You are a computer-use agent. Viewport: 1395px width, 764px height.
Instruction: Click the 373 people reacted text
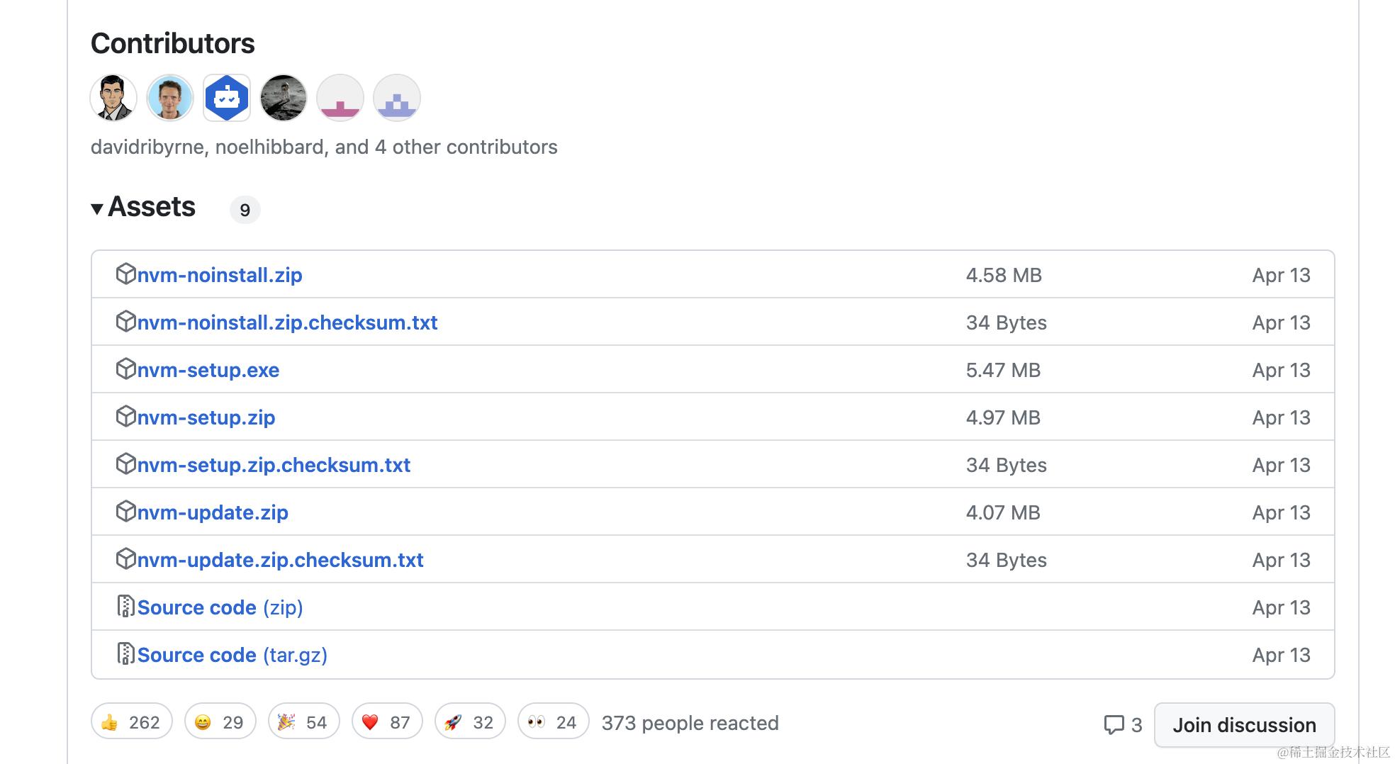click(x=690, y=723)
